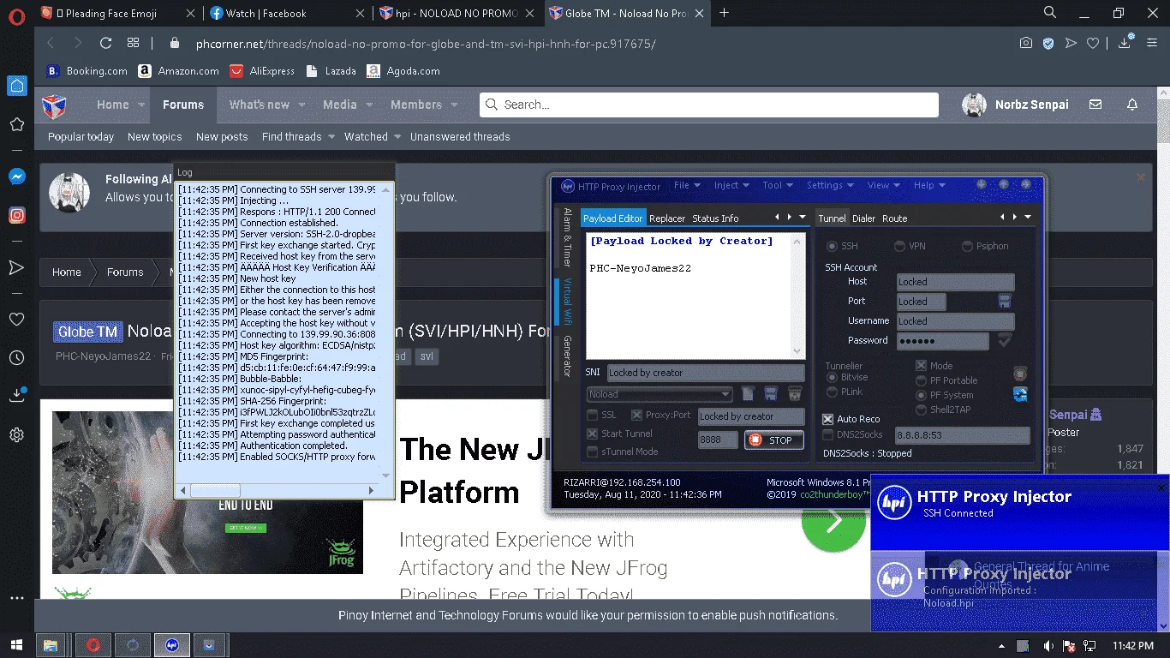
Task: Open Instagram in the Opera sidebar
Action: (16, 215)
